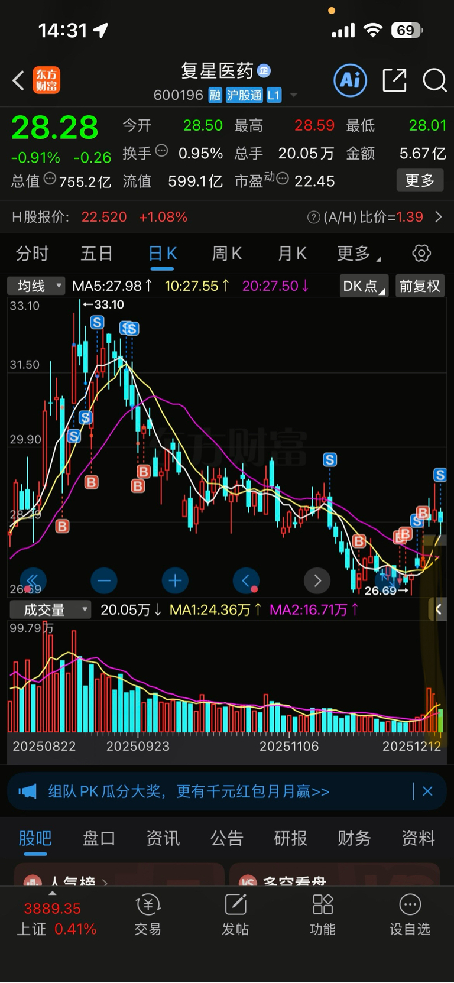Screen dimensions: 454x983
Task: Tap the 金额 5.67亿 value
Action: point(423,154)
